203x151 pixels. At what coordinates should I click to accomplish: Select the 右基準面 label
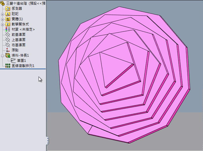tap(19, 45)
